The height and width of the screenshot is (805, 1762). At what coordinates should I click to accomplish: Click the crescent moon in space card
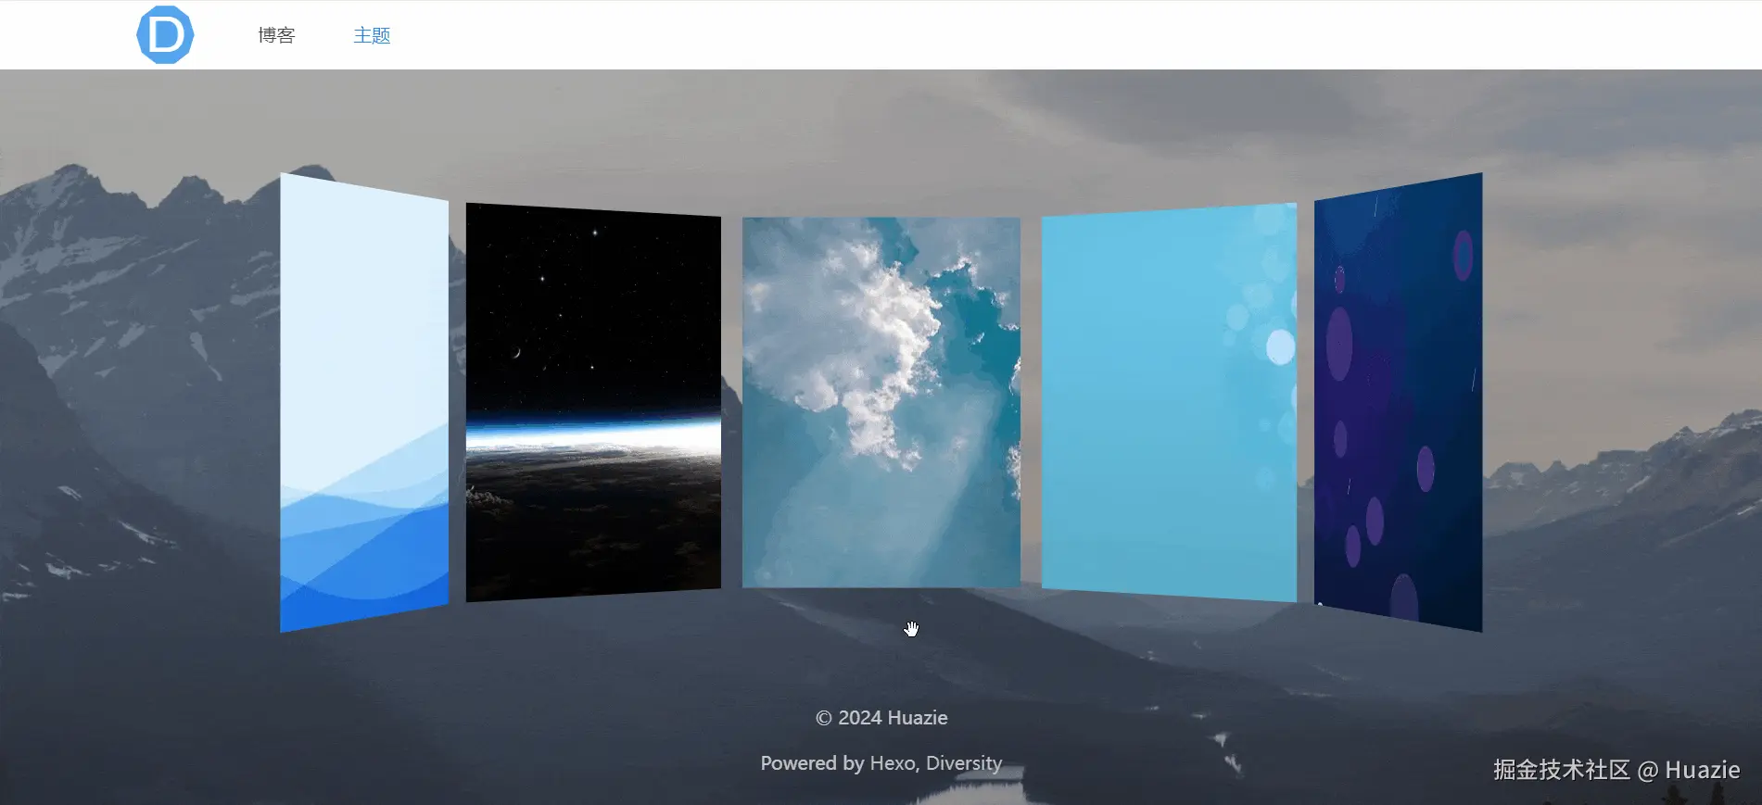tap(516, 353)
